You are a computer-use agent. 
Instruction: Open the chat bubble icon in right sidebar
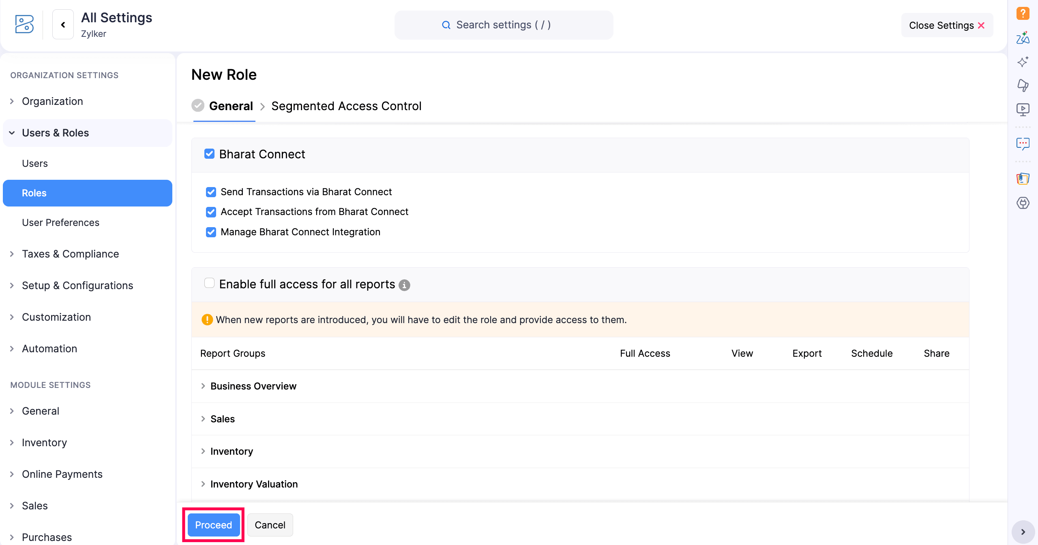1023,144
